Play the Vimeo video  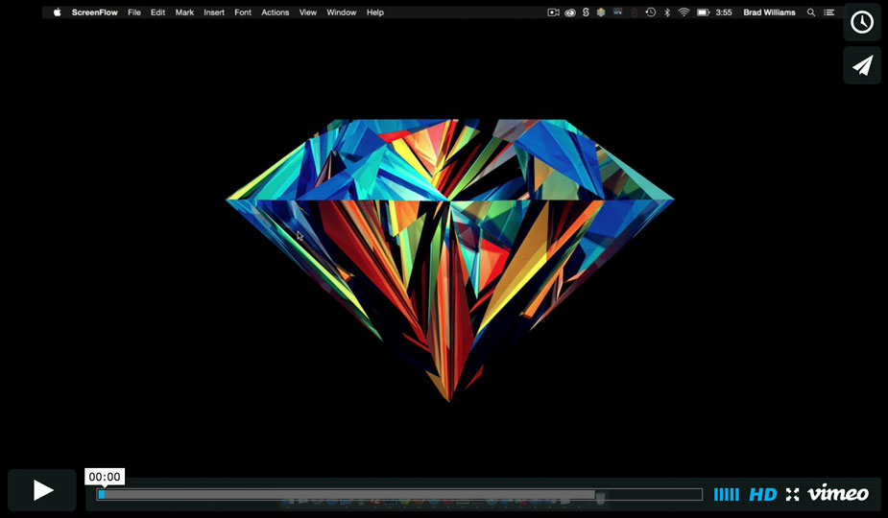(42, 490)
